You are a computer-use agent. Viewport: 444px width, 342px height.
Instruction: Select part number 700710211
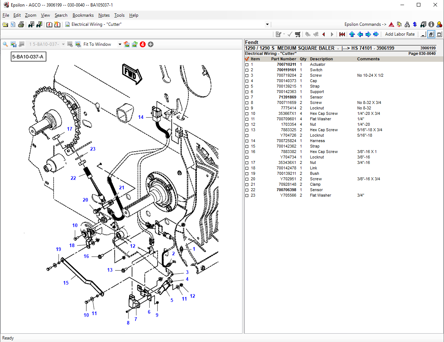tap(286, 65)
